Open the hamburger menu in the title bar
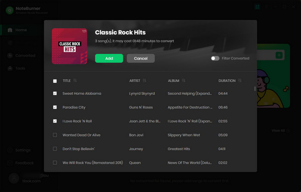This screenshot has width=301, height=192. click(267, 7)
